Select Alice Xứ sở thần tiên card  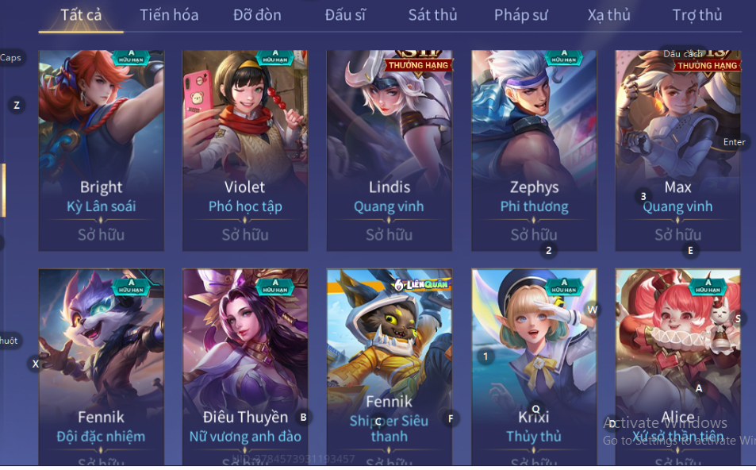point(678,368)
